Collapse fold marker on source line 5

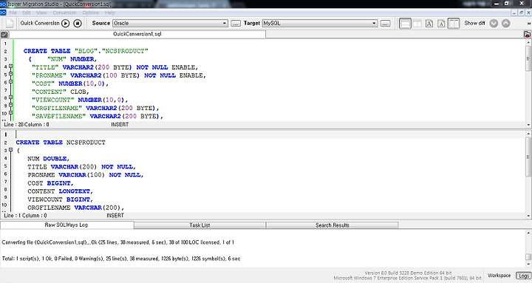click(11, 74)
